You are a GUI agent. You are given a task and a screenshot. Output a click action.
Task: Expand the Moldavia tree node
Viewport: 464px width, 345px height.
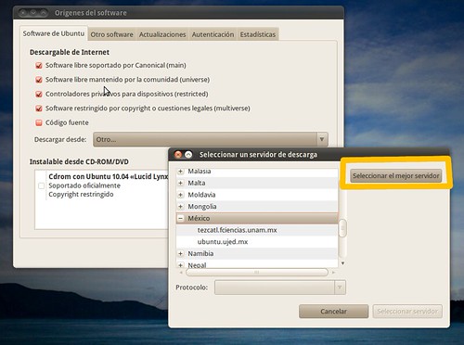(181, 195)
